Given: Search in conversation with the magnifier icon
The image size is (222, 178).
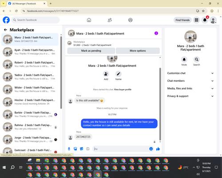Looking at the screenshot, I should coord(197,60).
